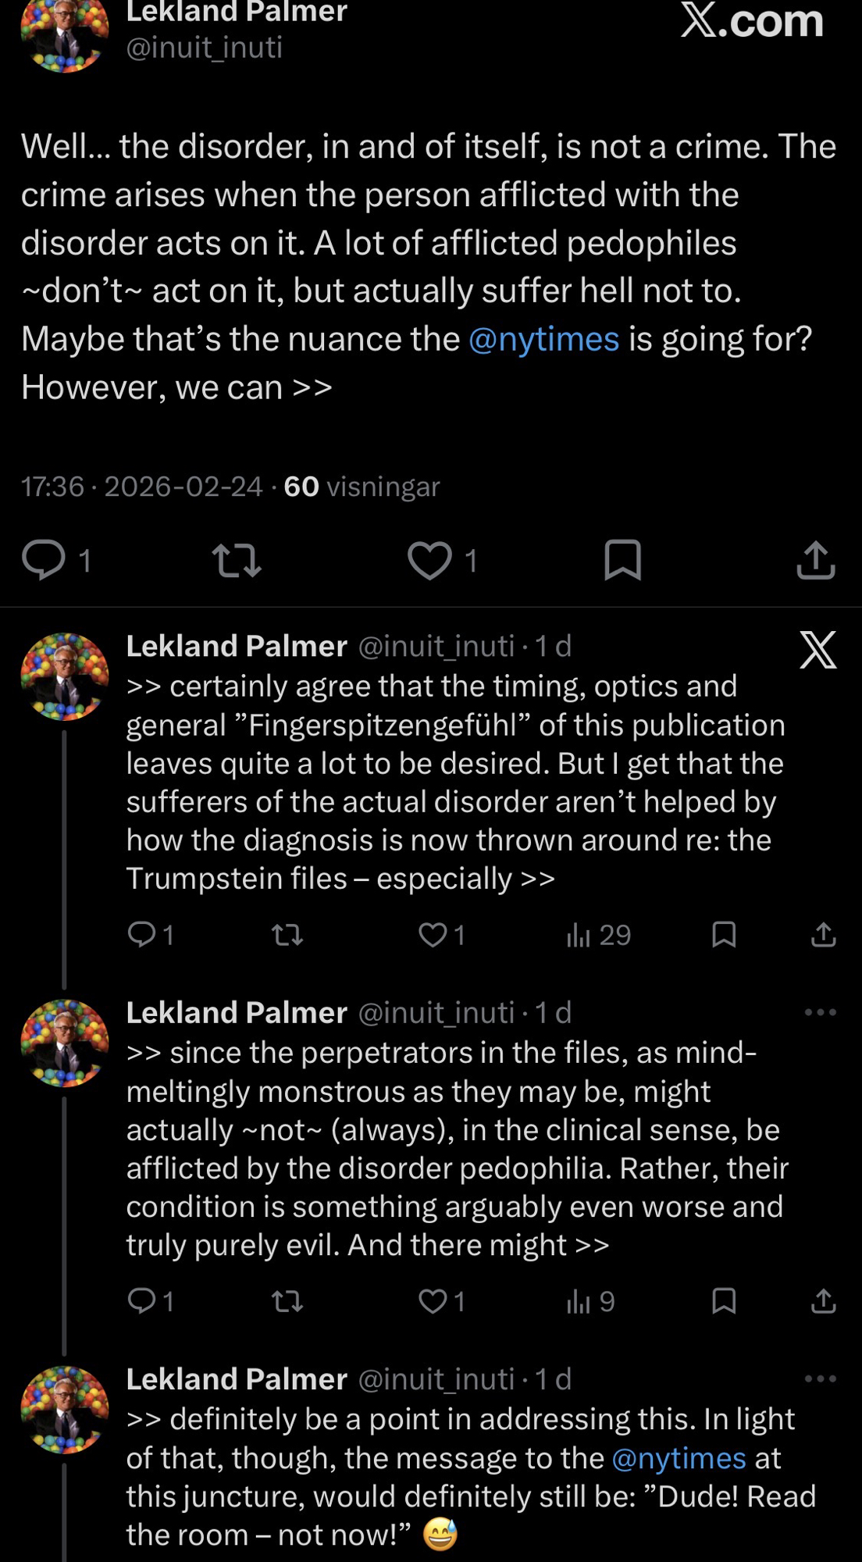Repost the Fingerspitzengefühl tweet

point(287,934)
